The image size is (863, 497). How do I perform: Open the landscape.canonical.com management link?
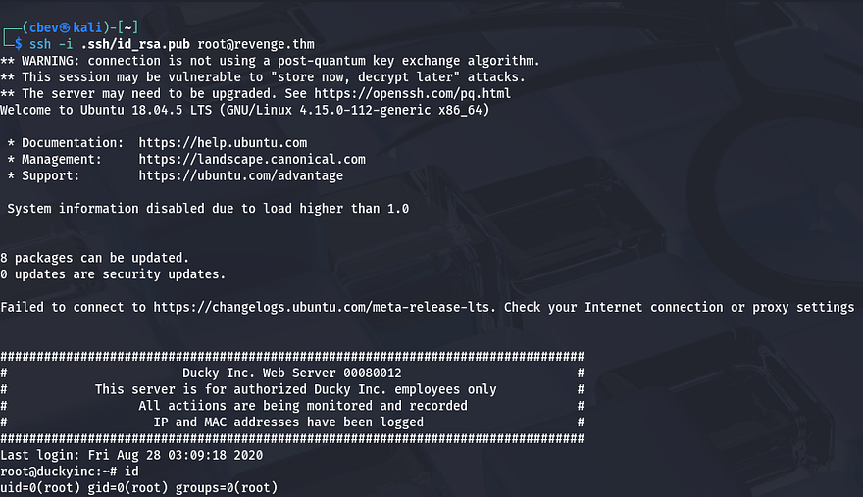coord(252,159)
